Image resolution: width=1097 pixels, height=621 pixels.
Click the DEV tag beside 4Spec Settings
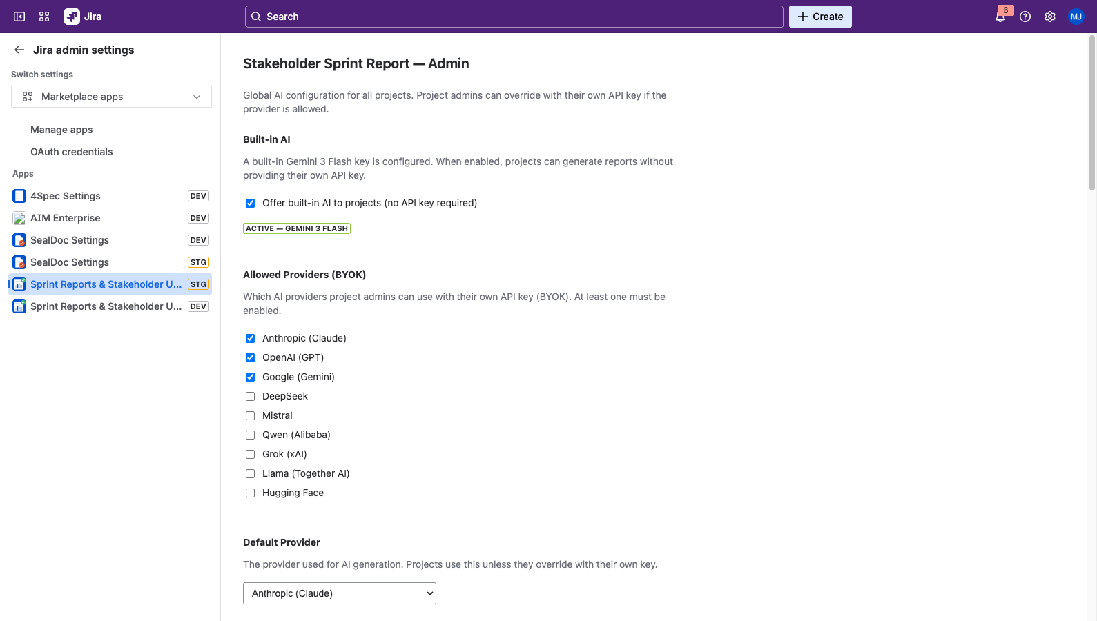(x=198, y=196)
